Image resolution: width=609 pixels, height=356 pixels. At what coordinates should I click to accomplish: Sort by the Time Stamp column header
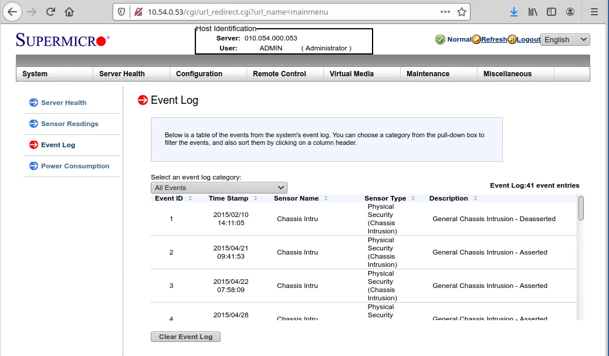pyautogui.click(x=229, y=198)
